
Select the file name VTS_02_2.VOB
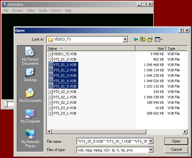pos(65,102)
